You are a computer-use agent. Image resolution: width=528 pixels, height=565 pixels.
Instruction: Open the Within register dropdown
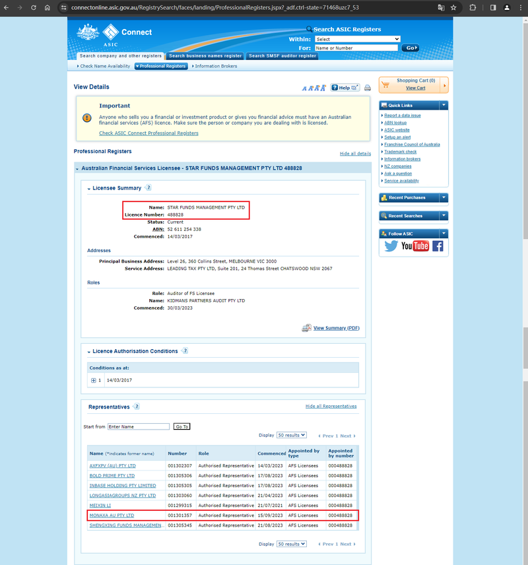358,39
